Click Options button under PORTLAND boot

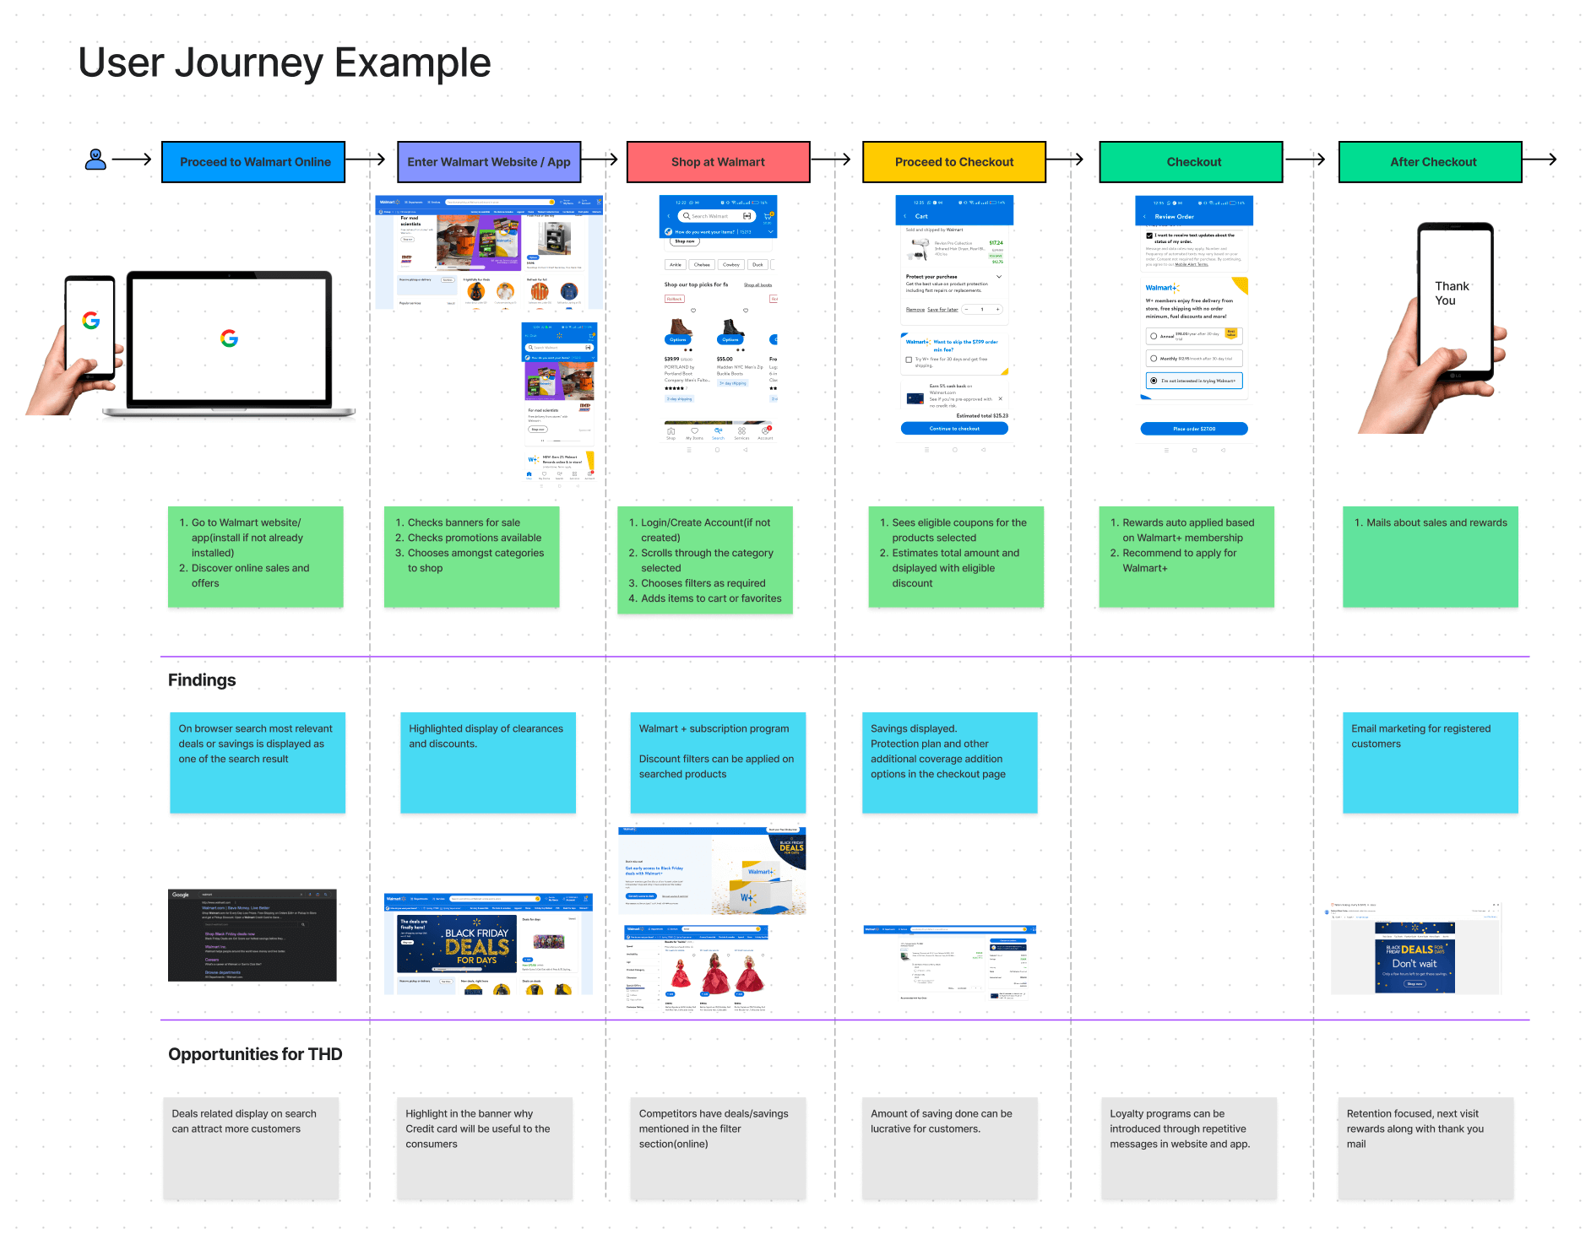[x=678, y=340]
